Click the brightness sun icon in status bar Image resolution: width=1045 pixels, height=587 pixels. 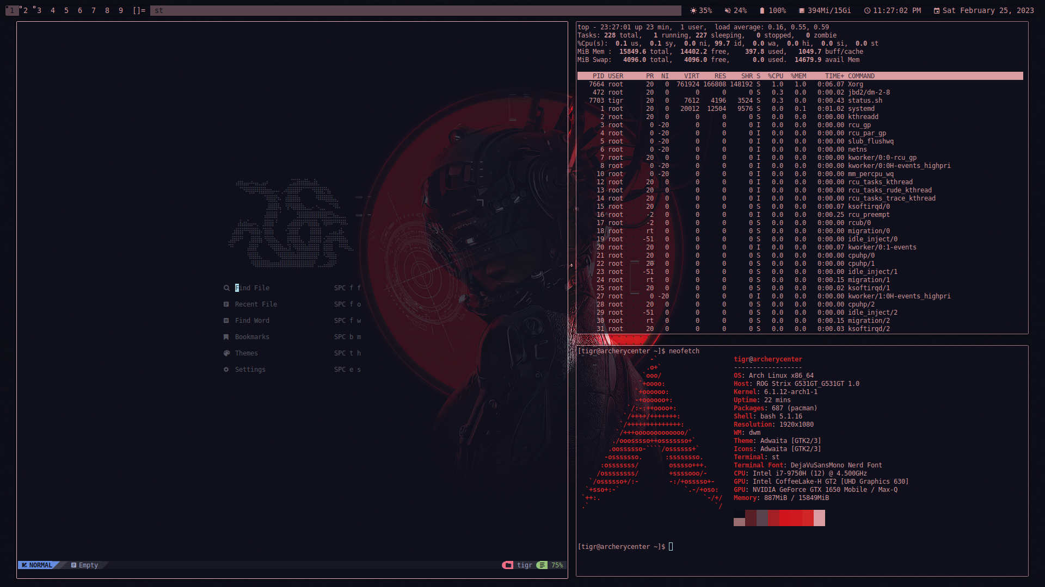(x=693, y=10)
